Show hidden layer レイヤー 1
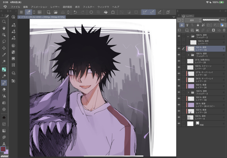 [x=179, y=42]
